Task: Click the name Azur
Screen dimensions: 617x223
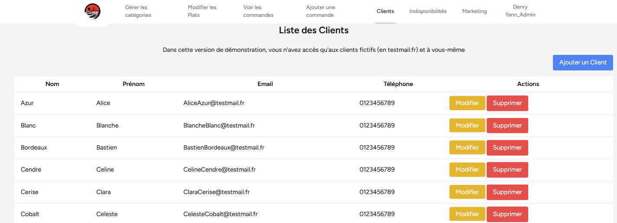Action: (27, 103)
